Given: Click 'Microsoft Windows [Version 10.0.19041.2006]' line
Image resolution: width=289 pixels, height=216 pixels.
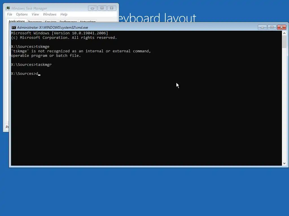Looking at the screenshot, I should tap(60, 33).
